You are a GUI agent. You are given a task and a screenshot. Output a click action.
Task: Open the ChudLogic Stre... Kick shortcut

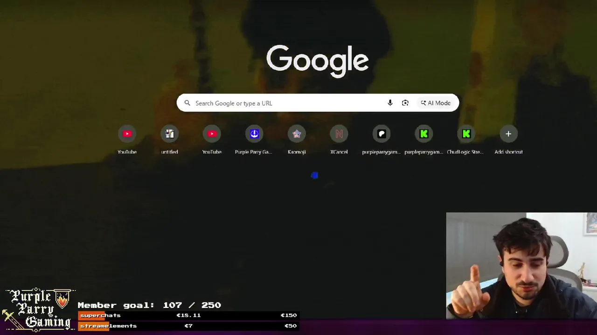coord(466,140)
